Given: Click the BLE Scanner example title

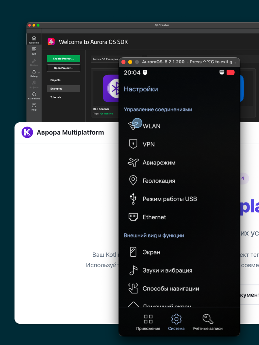Looking at the screenshot, I should click(101, 109).
